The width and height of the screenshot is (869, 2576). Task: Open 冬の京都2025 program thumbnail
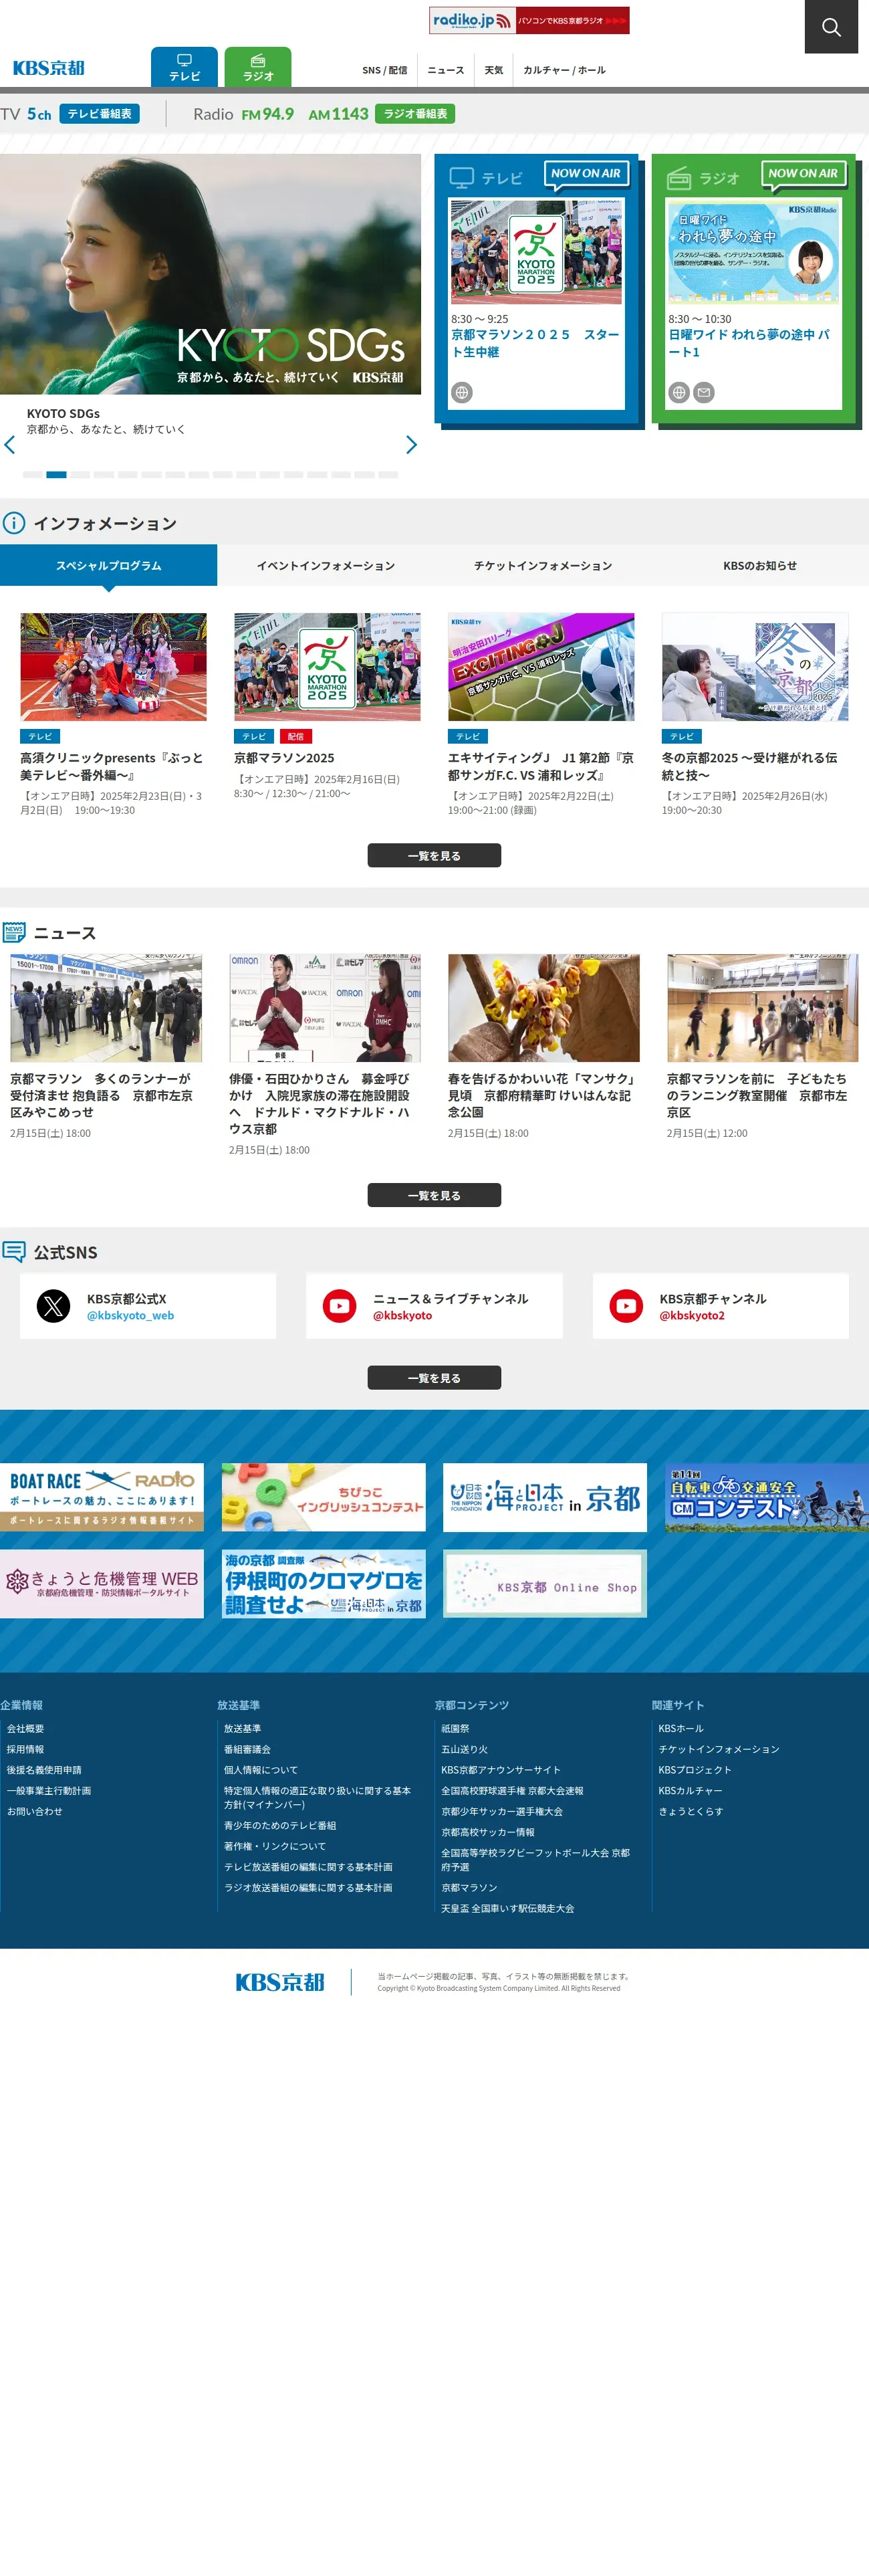[x=755, y=667]
